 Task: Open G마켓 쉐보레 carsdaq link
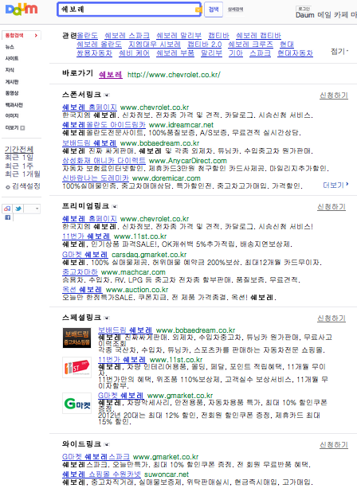pos(84,255)
